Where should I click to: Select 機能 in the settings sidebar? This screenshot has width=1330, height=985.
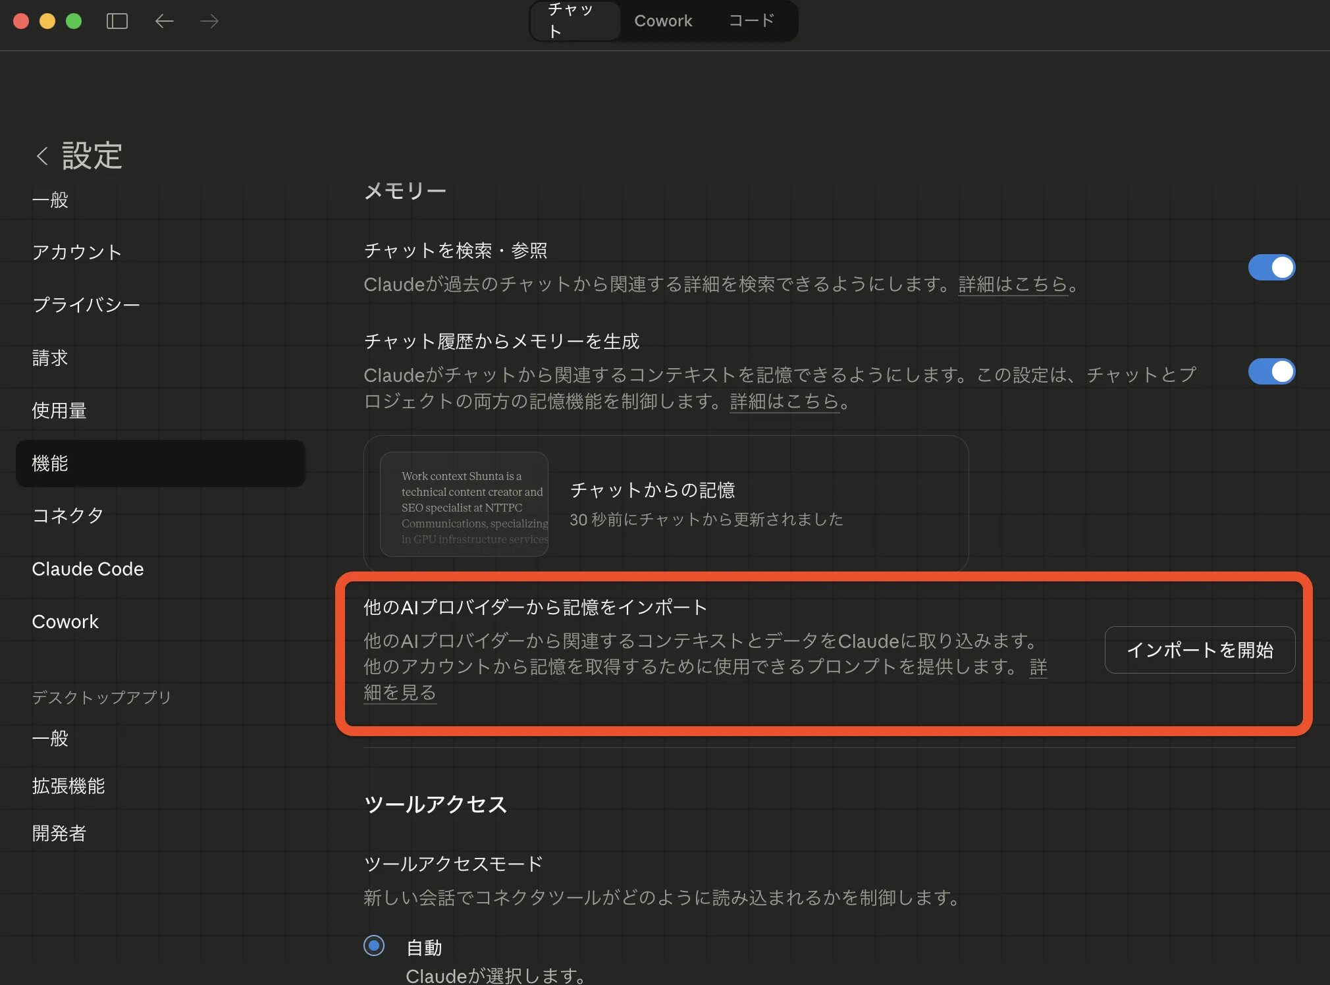(x=50, y=463)
